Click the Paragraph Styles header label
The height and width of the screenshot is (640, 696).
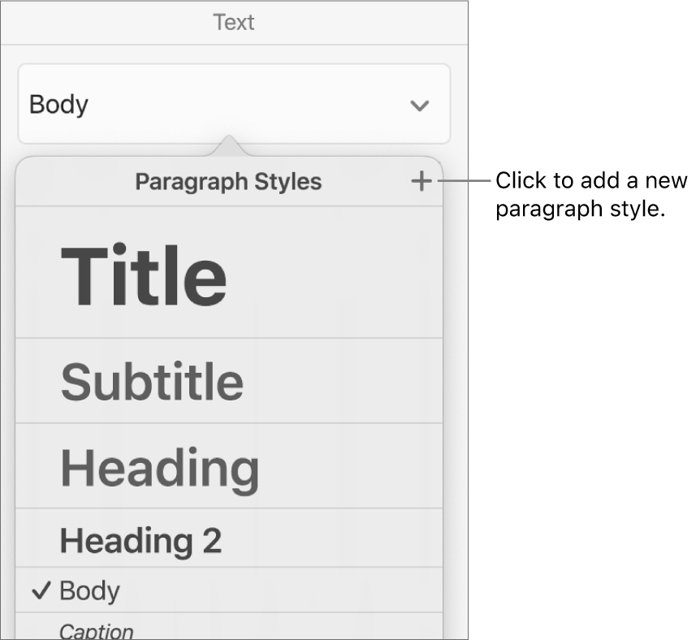tap(228, 182)
